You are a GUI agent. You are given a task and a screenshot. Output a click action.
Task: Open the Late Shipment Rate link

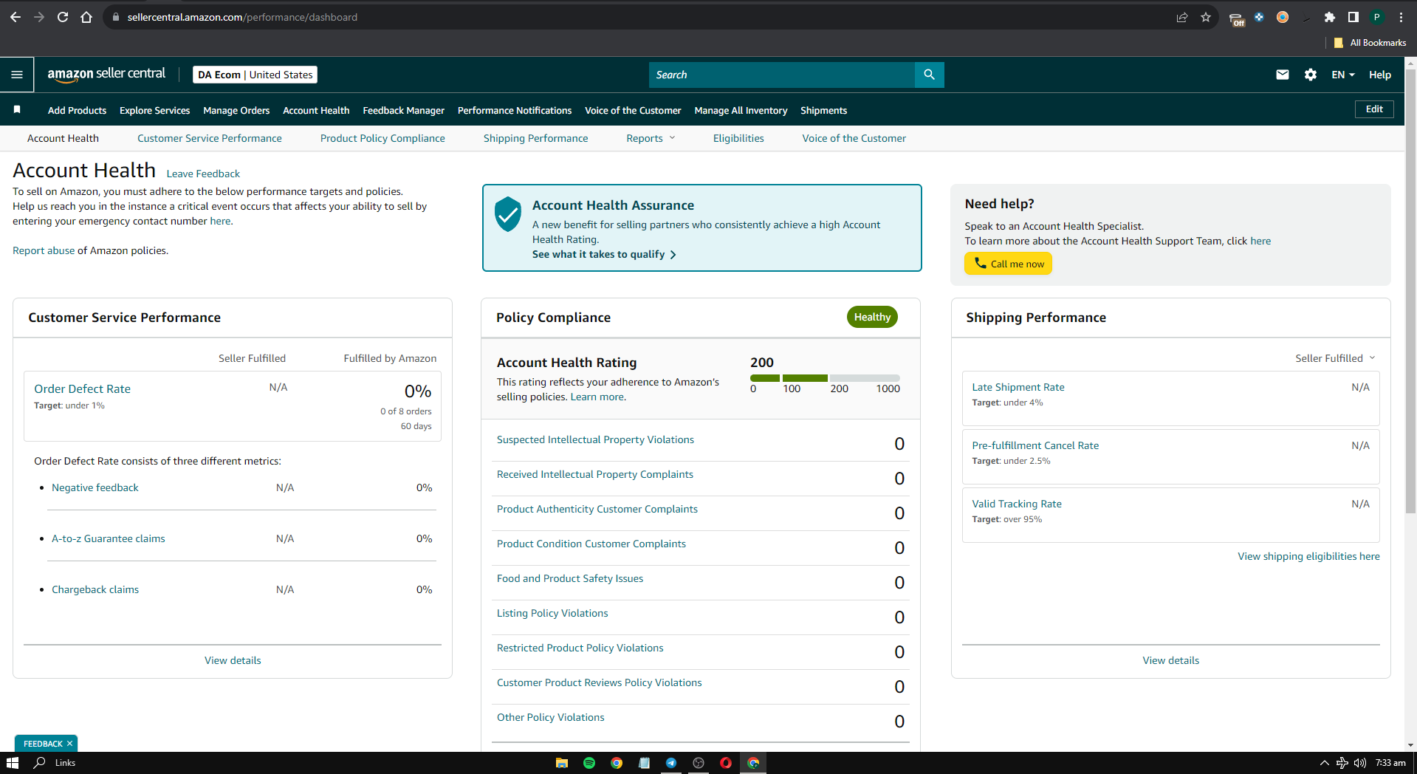(1018, 387)
